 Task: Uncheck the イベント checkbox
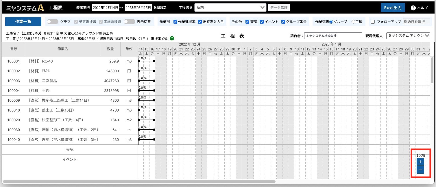click(x=262, y=22)
